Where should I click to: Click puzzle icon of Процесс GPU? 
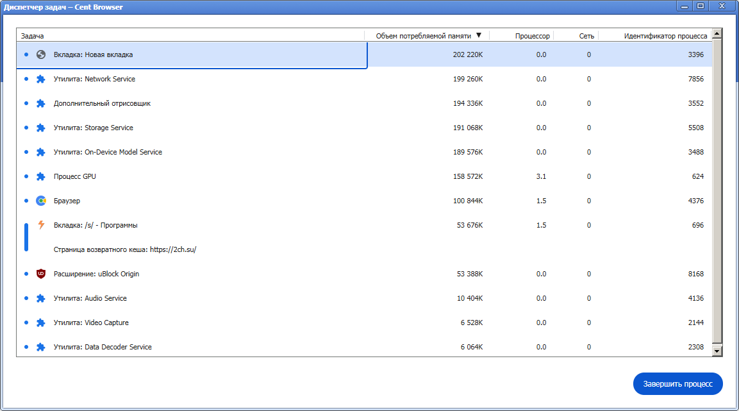[x=41, y=177]
